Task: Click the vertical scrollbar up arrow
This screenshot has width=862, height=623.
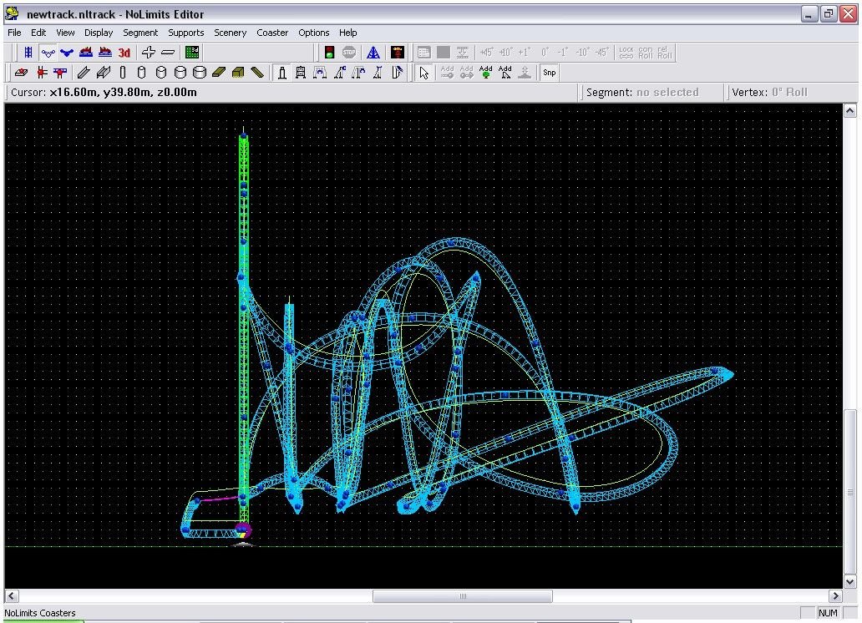Action: coord(850,110)
